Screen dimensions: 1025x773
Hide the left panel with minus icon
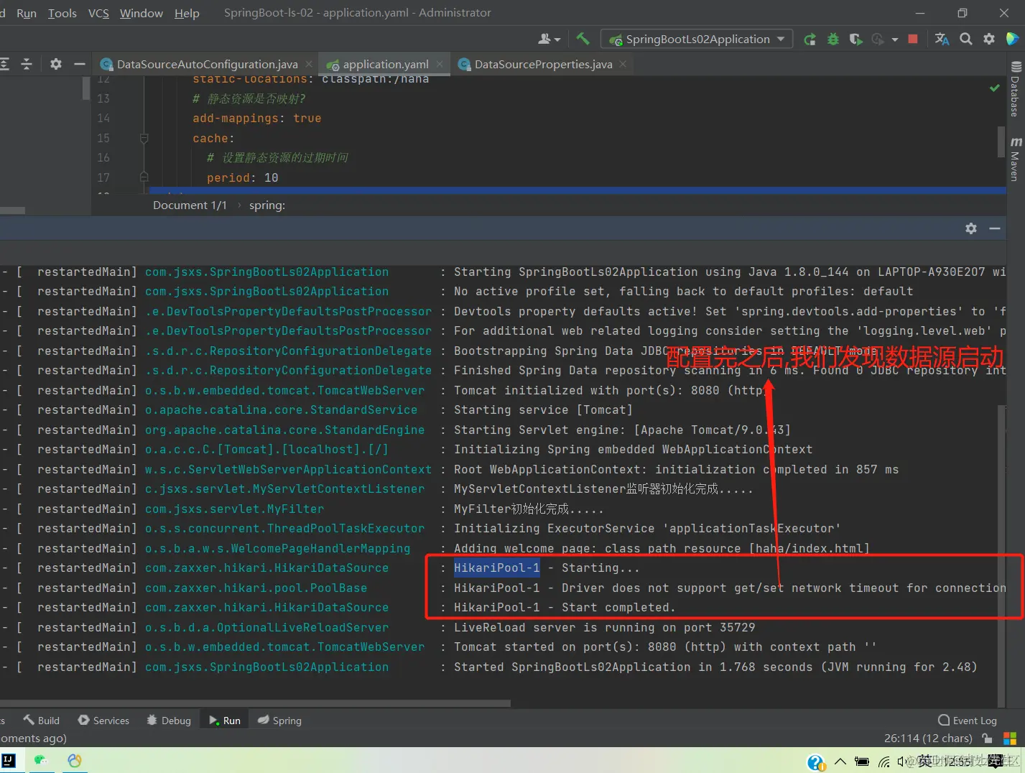pos(80,64)
